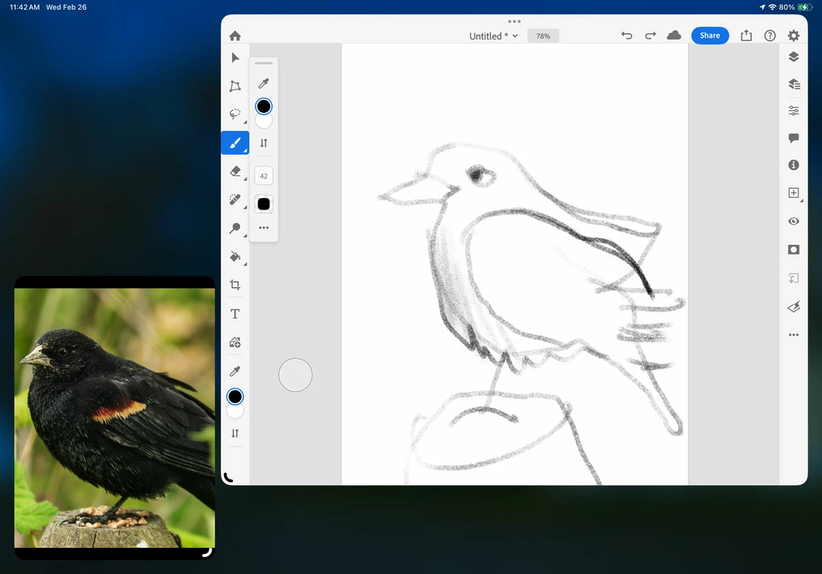
Task: Add a layer mask
Action: [x=794, y=250]
